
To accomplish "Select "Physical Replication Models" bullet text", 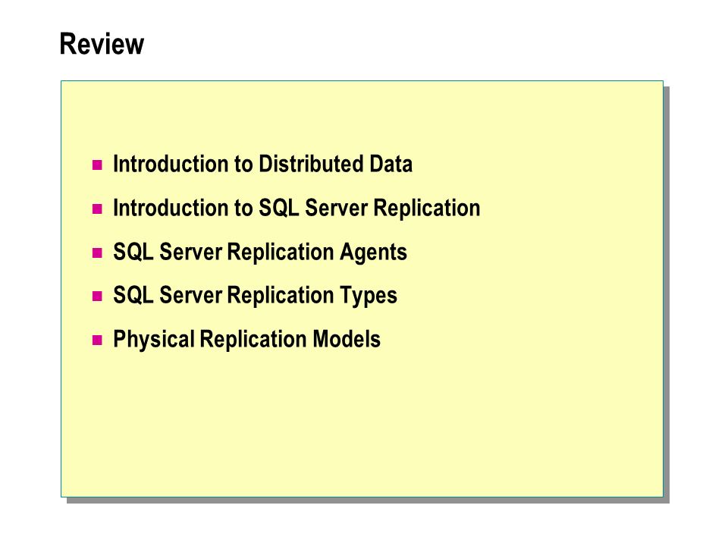I will point(247,340).
